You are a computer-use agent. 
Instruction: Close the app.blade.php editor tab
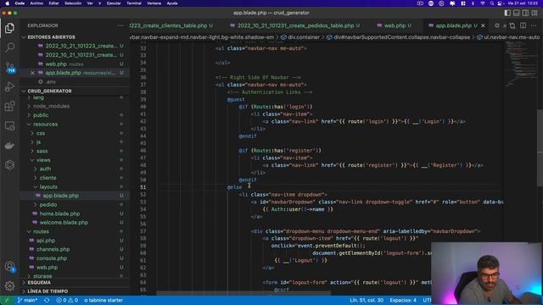[483, 25]
